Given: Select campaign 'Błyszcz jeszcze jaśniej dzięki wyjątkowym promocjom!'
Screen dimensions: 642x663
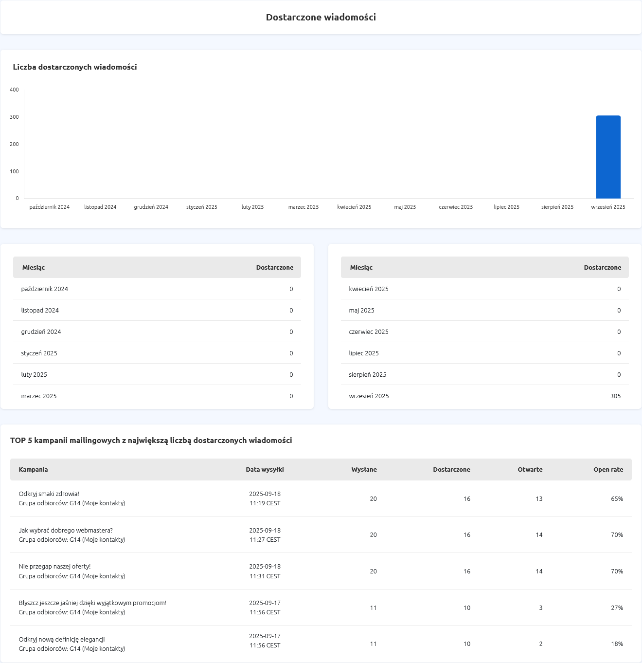Looking at the screenshot, I should point(92,603).
